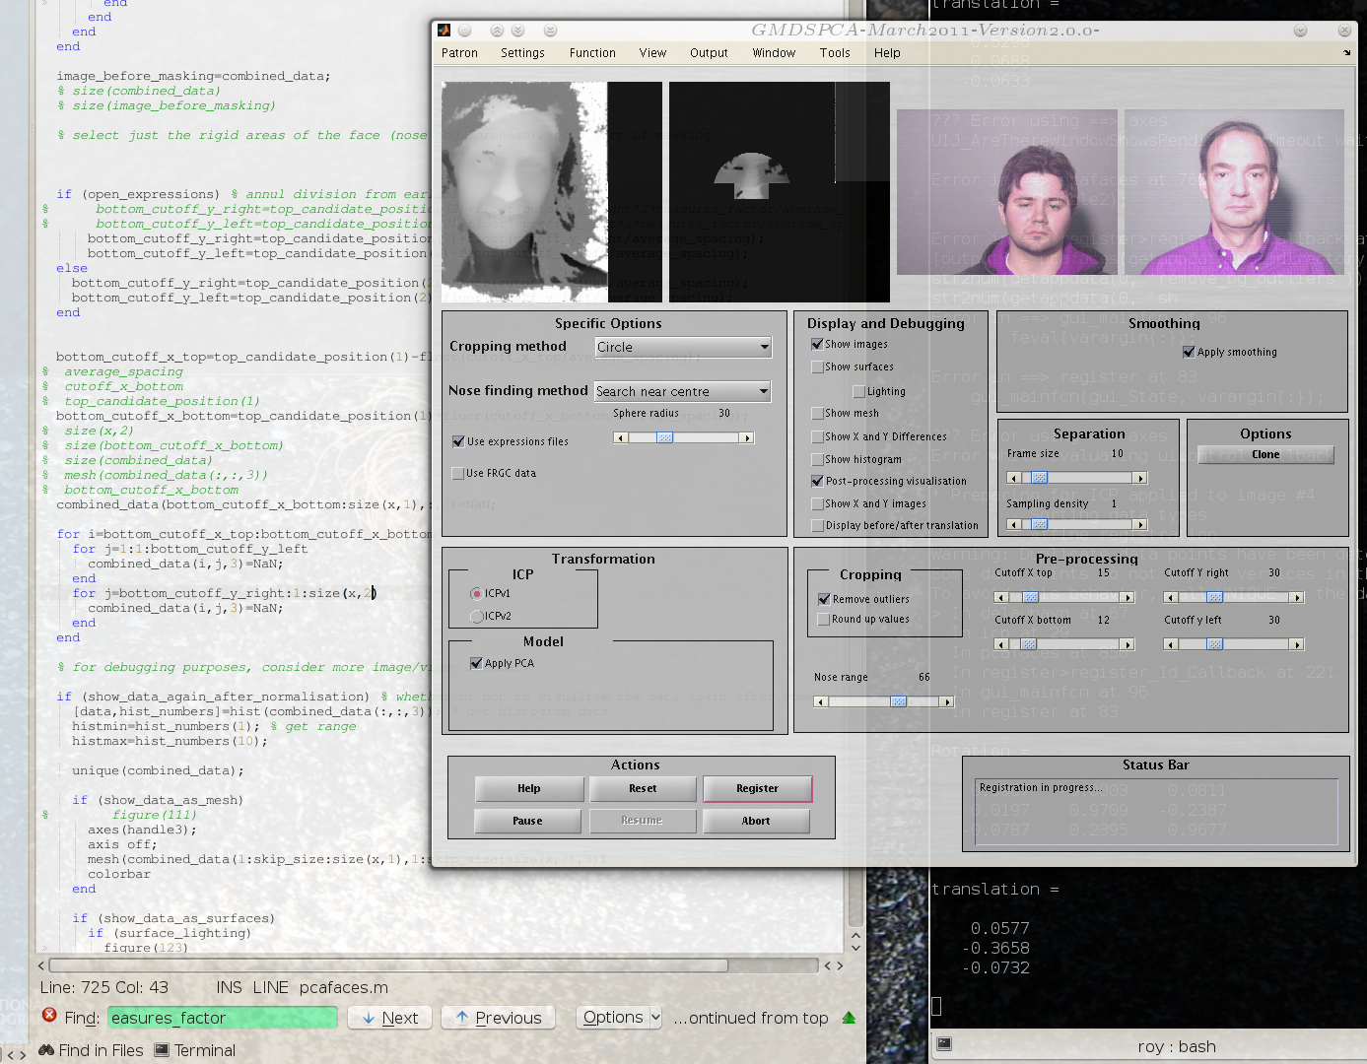The height and width of the screenshot is (1064, 1367).
Task: Select the ICPv2 radio button
Action: pyautogui.click(x=475, y=616)
